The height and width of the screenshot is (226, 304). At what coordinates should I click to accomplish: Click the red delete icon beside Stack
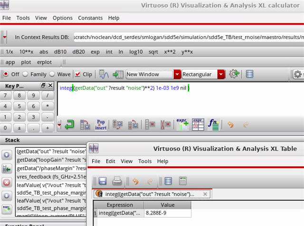click(7, 182)
